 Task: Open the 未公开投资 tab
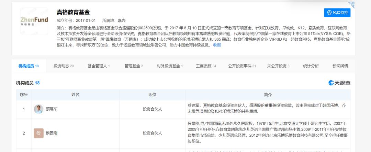(278, 66)
